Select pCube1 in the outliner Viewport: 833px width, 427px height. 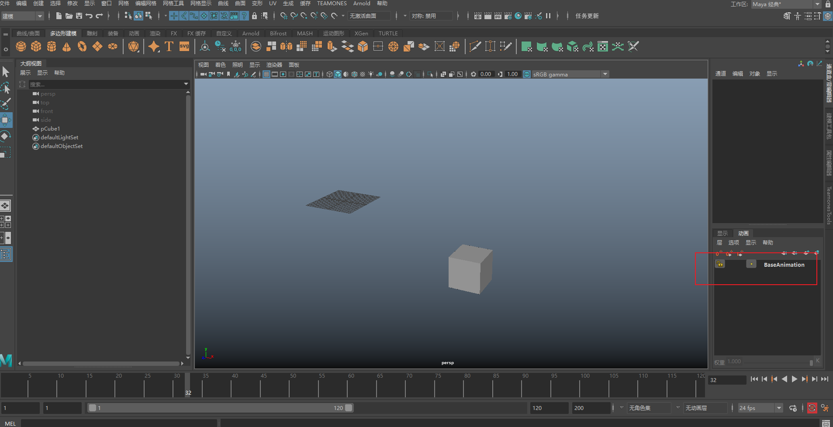[50, 129]
